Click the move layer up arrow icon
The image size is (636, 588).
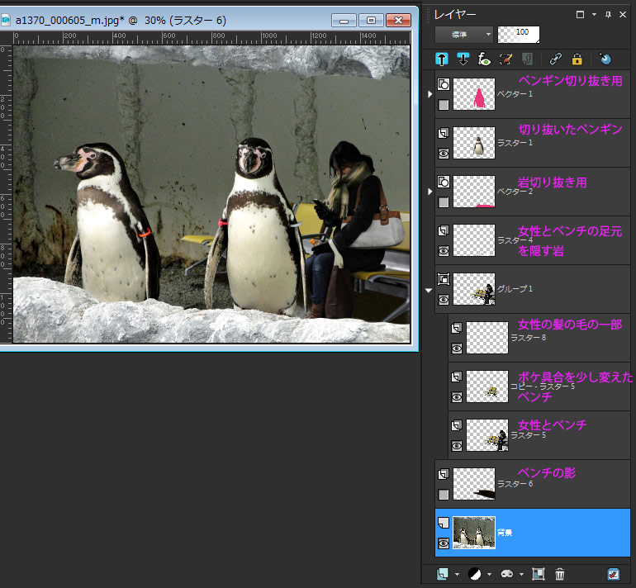coord(442,59)
